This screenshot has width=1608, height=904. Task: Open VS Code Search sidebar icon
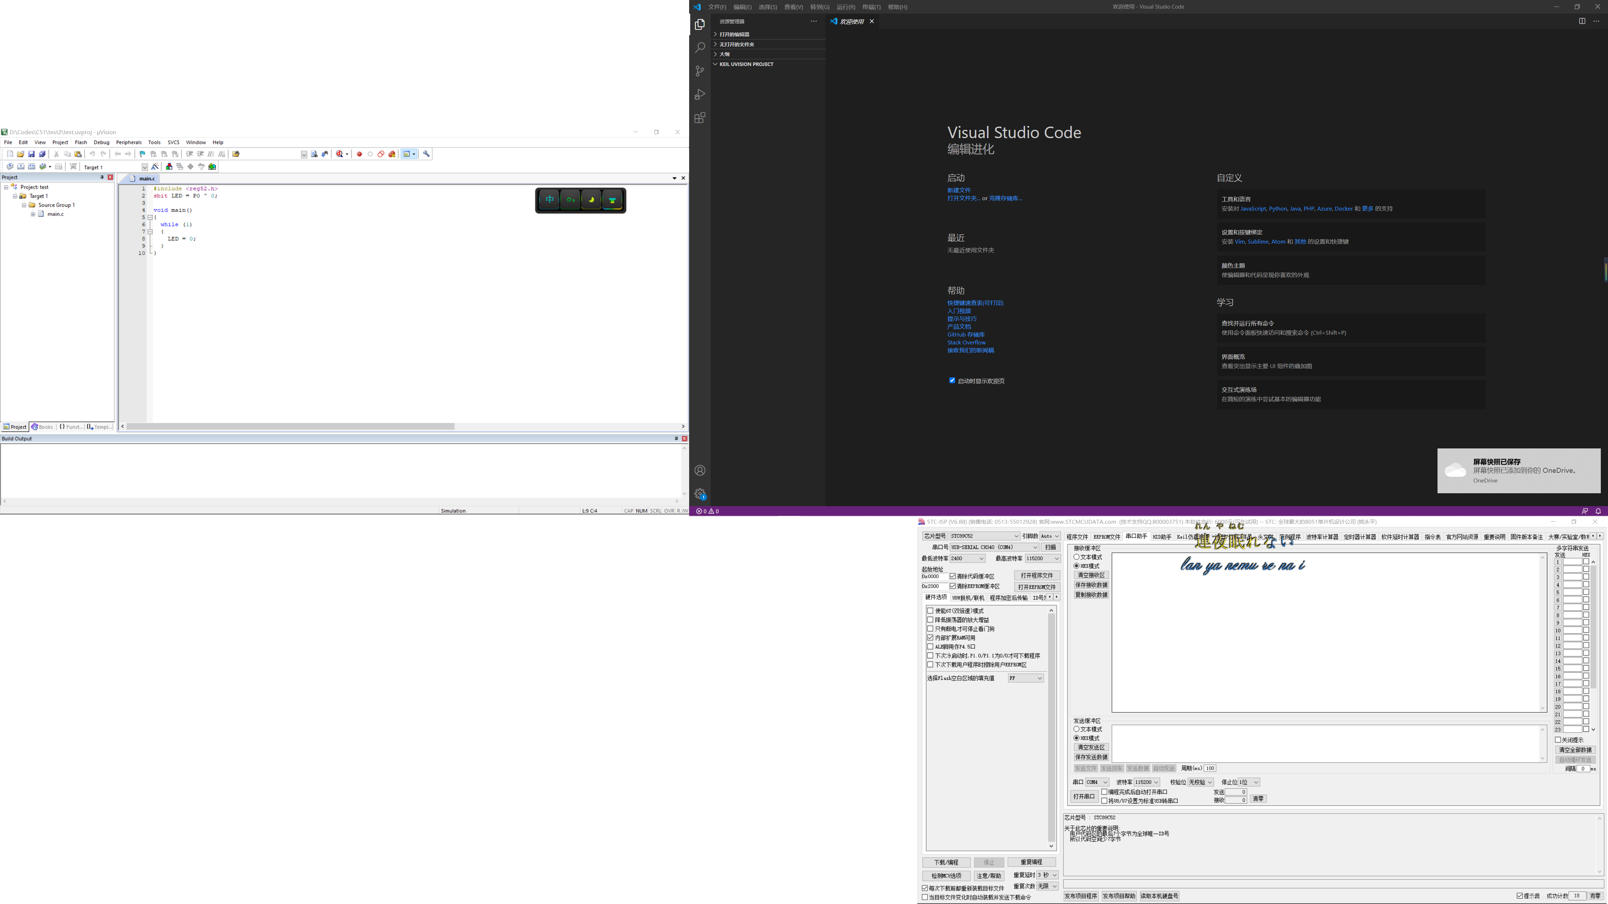tap(700, 47)
